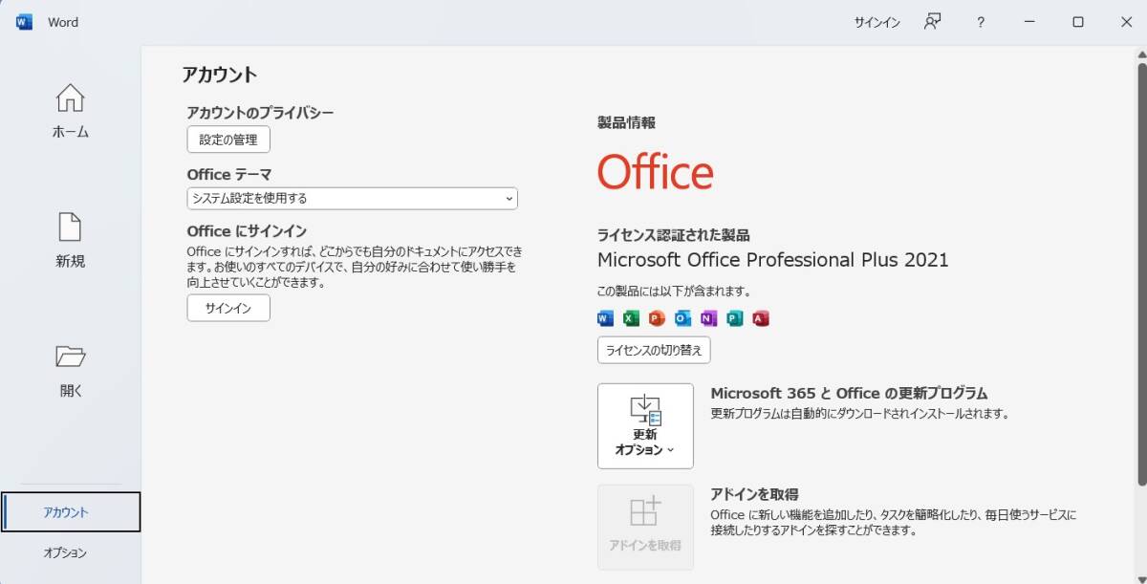Select the アカウント sidebar tab
Image resolution: width=1147 pixels, height=584 pixels.
(x=71, y=512)
